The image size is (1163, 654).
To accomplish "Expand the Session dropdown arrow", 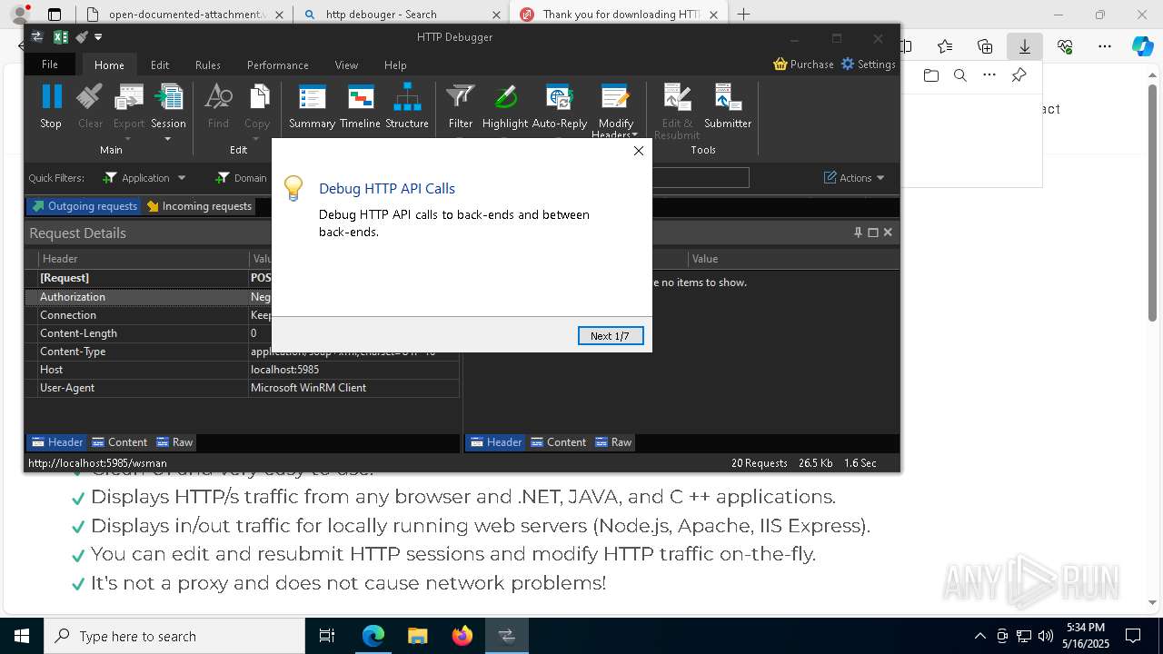I will coord(168,139).
